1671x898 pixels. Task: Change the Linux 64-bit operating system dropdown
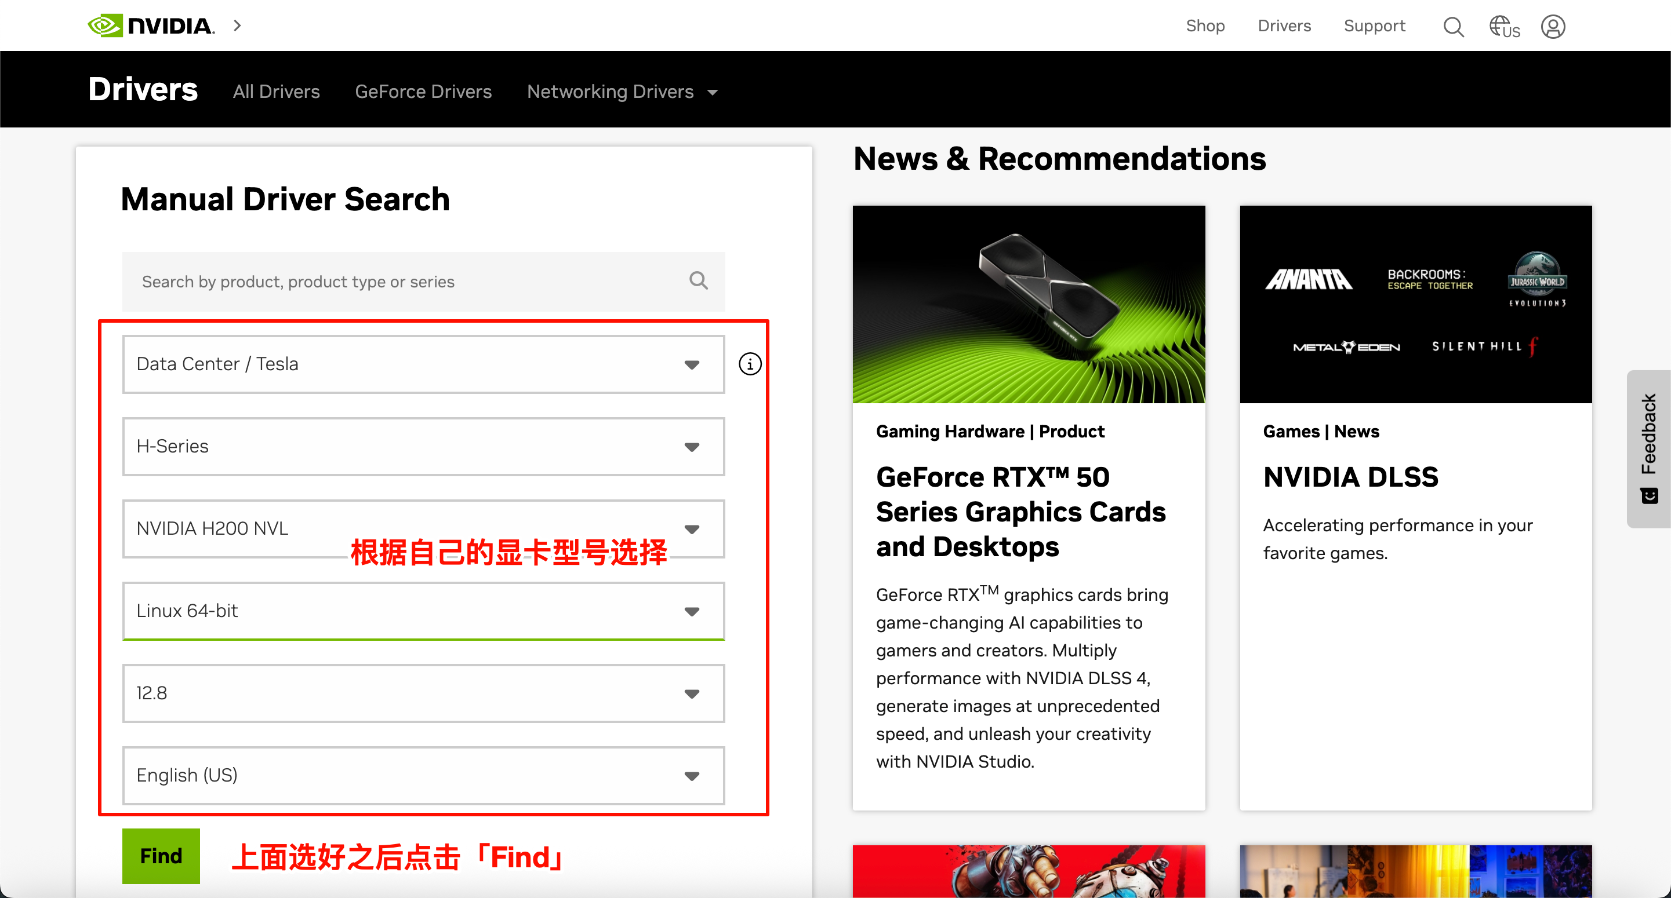click(423, 610)
